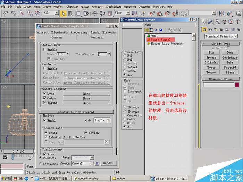Open the Modifiers menu
243x182 pixels.
click(x=58, y=7)
